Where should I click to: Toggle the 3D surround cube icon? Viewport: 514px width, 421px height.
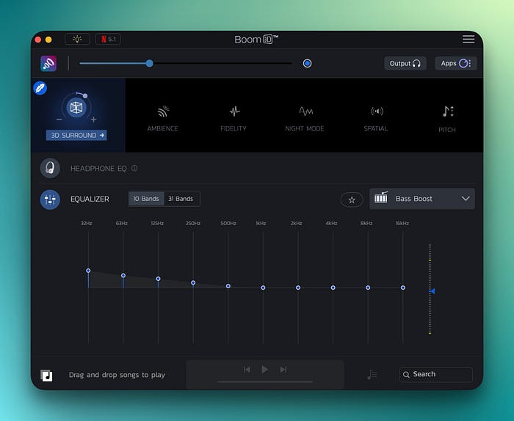click(76, 107)
